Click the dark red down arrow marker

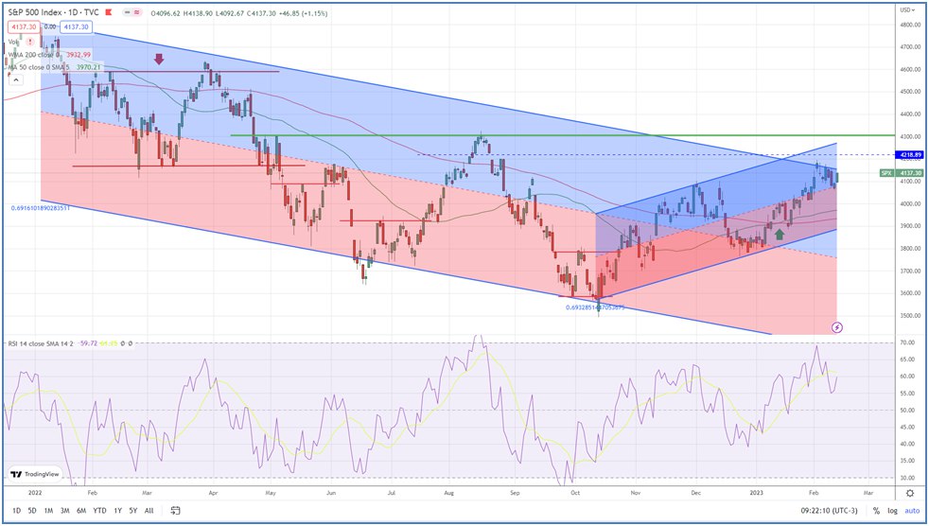[159, 60]
